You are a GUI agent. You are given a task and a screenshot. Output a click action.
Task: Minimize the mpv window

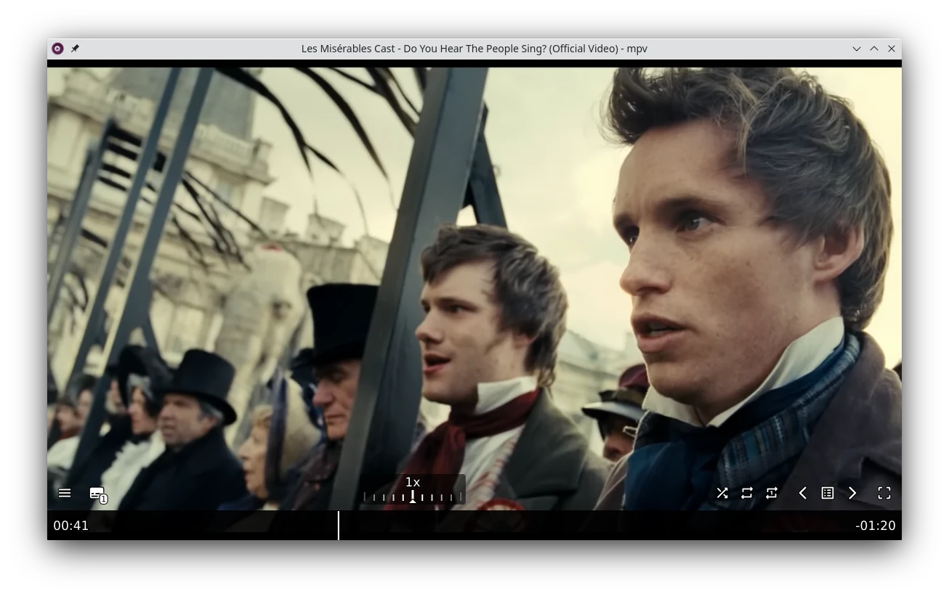pyautogui.click(x=857, y=49)
